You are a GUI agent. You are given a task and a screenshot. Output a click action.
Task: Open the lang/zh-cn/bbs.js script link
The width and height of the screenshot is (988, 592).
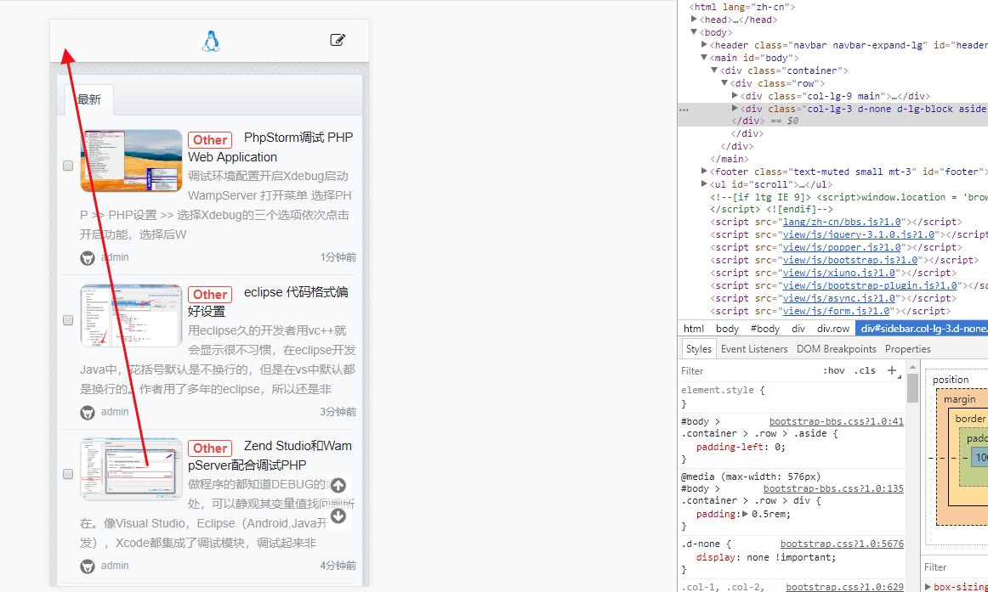[842, 222]
